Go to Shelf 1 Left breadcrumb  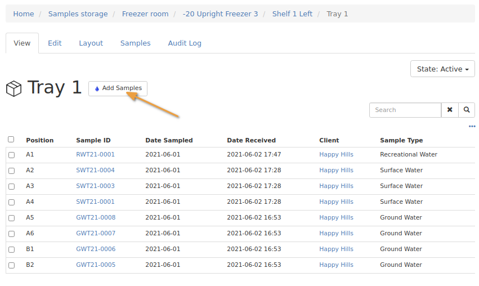[292, 14]
